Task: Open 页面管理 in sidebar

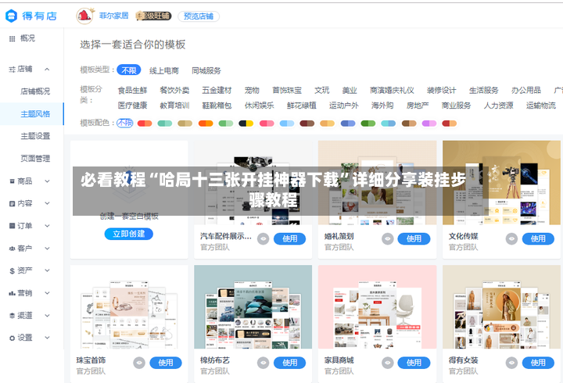Action: pyautogui.click(x=35, y=159)
